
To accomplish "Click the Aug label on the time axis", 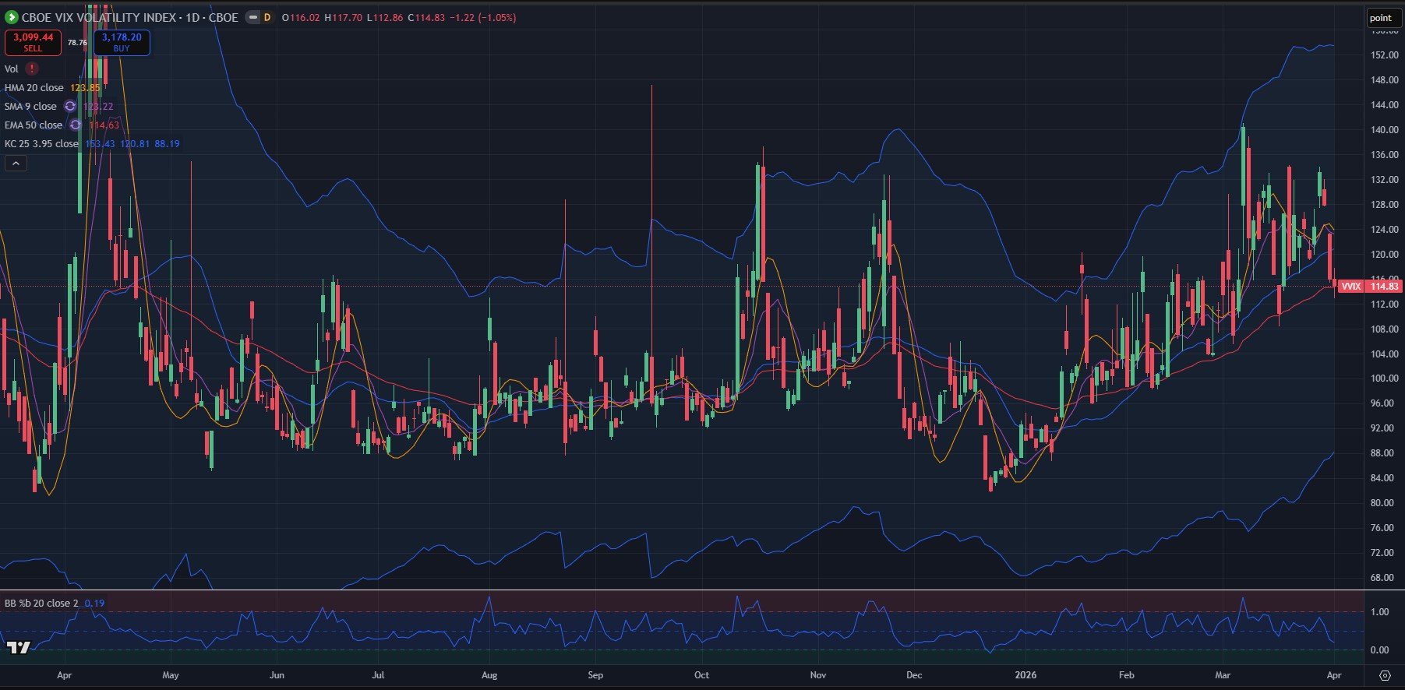I will pyautogui.click(x=489, y=675).
